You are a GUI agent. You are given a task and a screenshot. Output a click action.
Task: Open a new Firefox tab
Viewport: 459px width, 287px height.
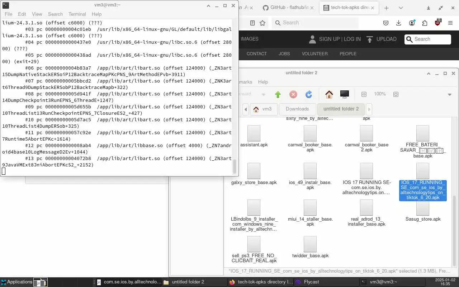(386, 8)
